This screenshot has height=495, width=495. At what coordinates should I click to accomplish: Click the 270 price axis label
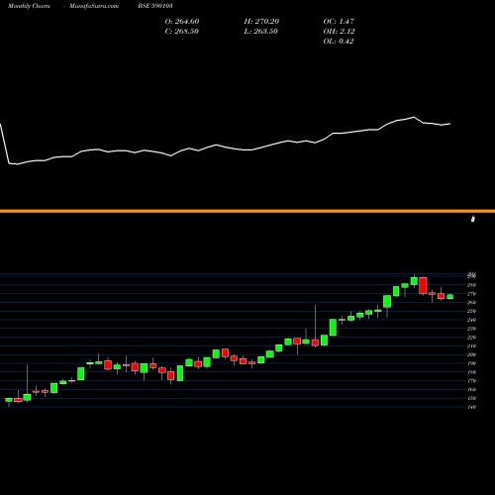[x=472, y=294]
